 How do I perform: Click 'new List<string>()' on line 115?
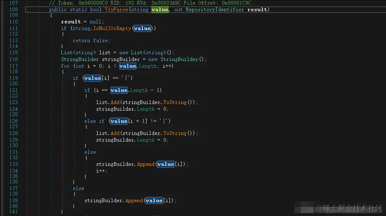tap(147, 53)
